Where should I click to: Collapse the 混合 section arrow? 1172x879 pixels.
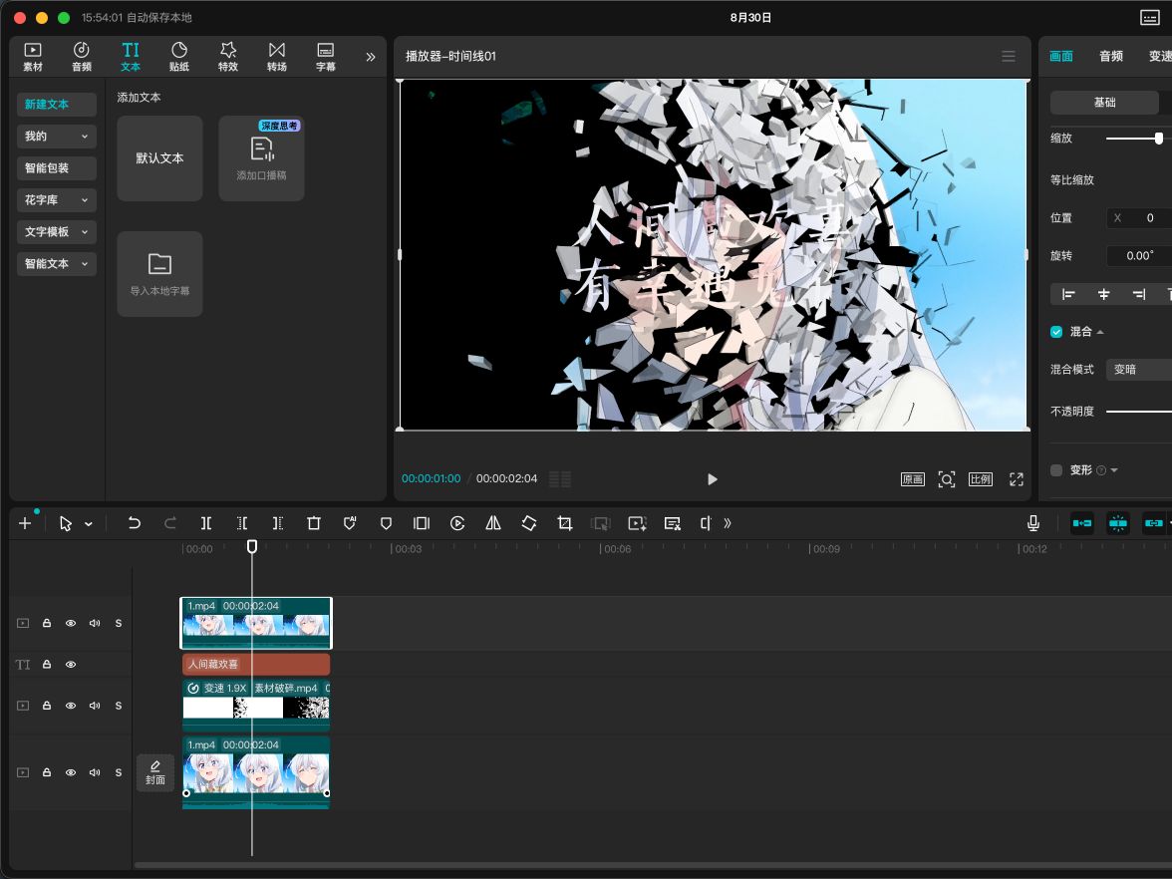[1100, 332]
